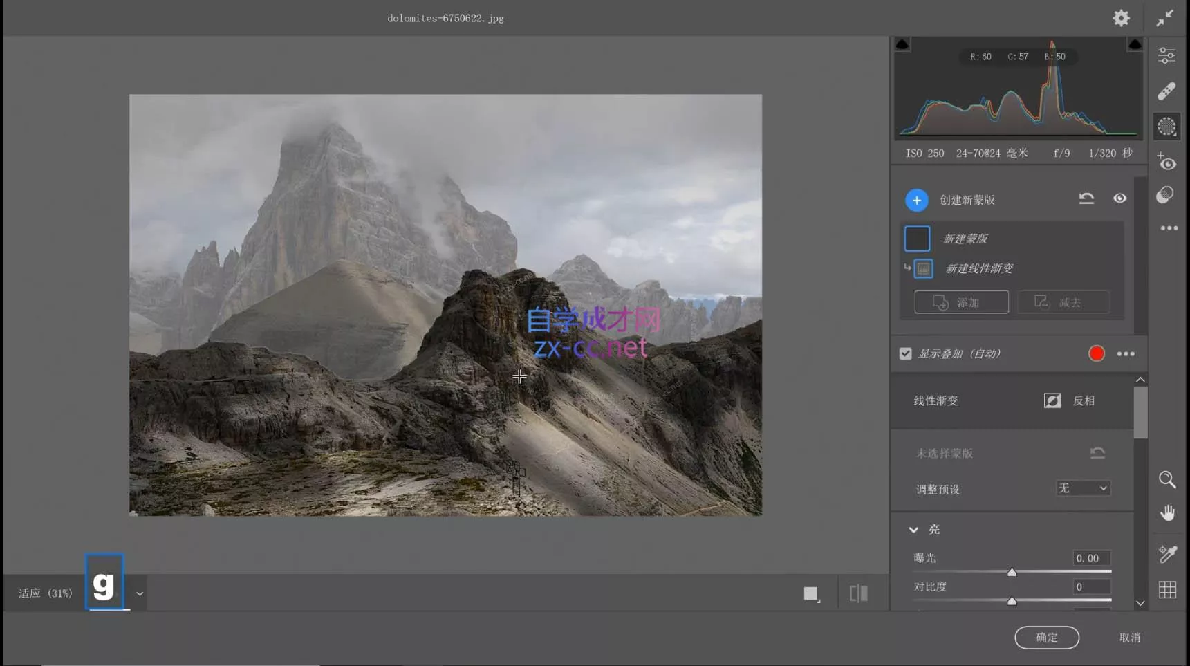The width and height of the screenshot is (1190, 666).
Task: Click the red overlay color swatch
Action: (1096, 353)
